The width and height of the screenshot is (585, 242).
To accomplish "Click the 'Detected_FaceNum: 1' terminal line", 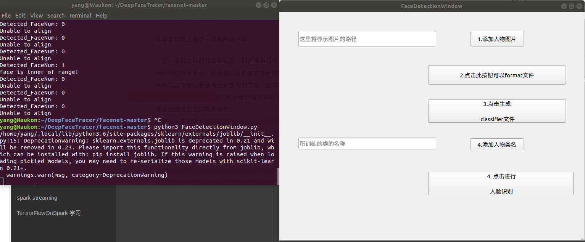I will tap(32, 65).
